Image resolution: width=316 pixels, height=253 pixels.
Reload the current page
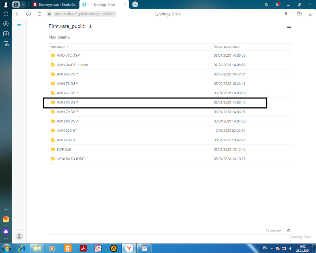(39, 14)
